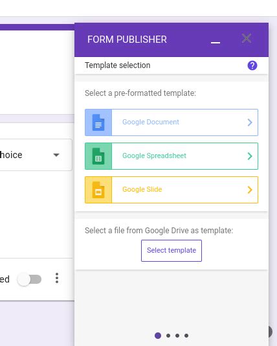Open more options three-dot menu
This screenshot has height=346, width=277.
(57, 278)
